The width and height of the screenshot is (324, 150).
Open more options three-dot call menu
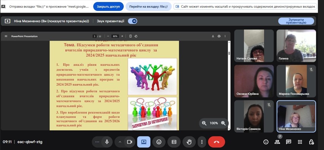pos(202,142)
